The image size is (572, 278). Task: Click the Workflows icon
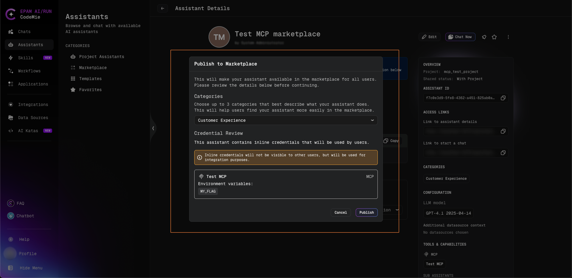11,71
